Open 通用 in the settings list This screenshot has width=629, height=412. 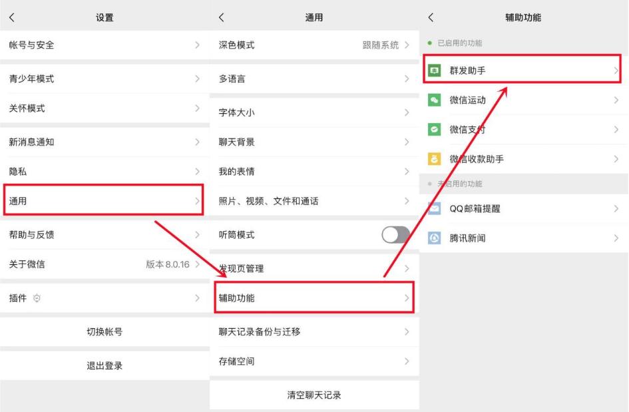pyautogui.click(x=103, y=200)
